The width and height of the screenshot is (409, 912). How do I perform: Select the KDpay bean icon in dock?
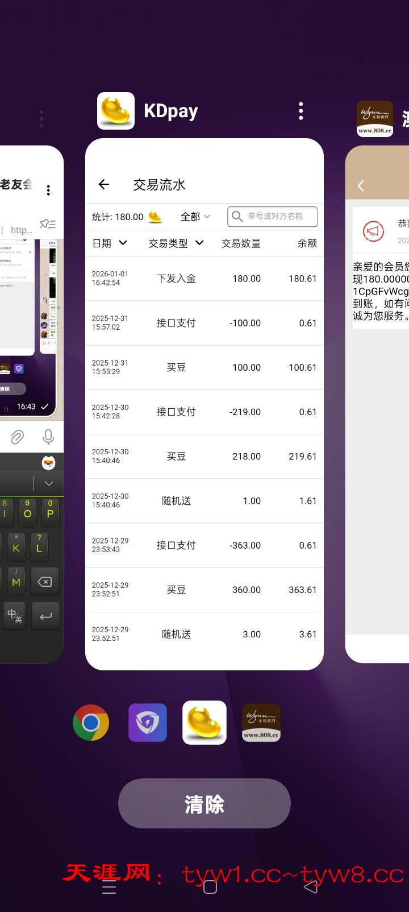point(204,723)
